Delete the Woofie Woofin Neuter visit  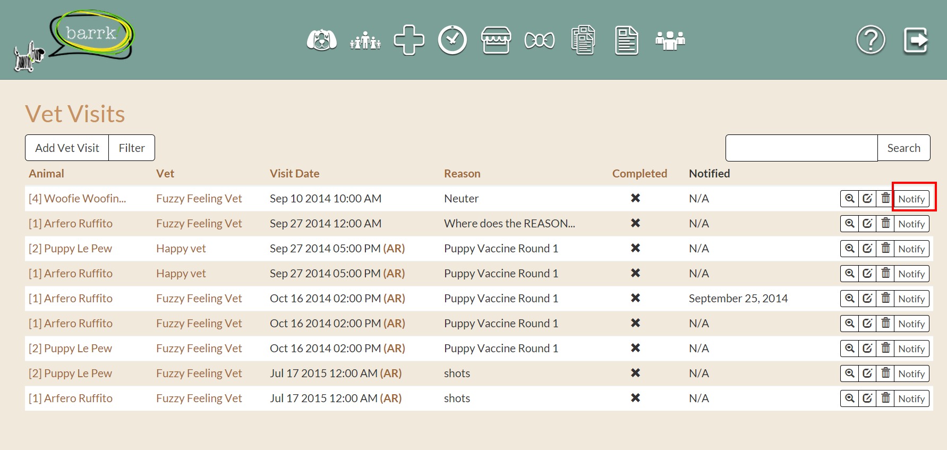click(885, 199)
